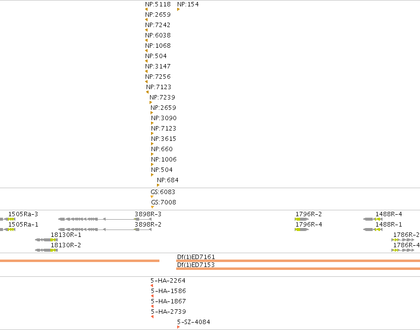Viewport: 420px width, 330px height.
Task: Select the NP:7123 label with right-pointing arrow
Action: 164,128
